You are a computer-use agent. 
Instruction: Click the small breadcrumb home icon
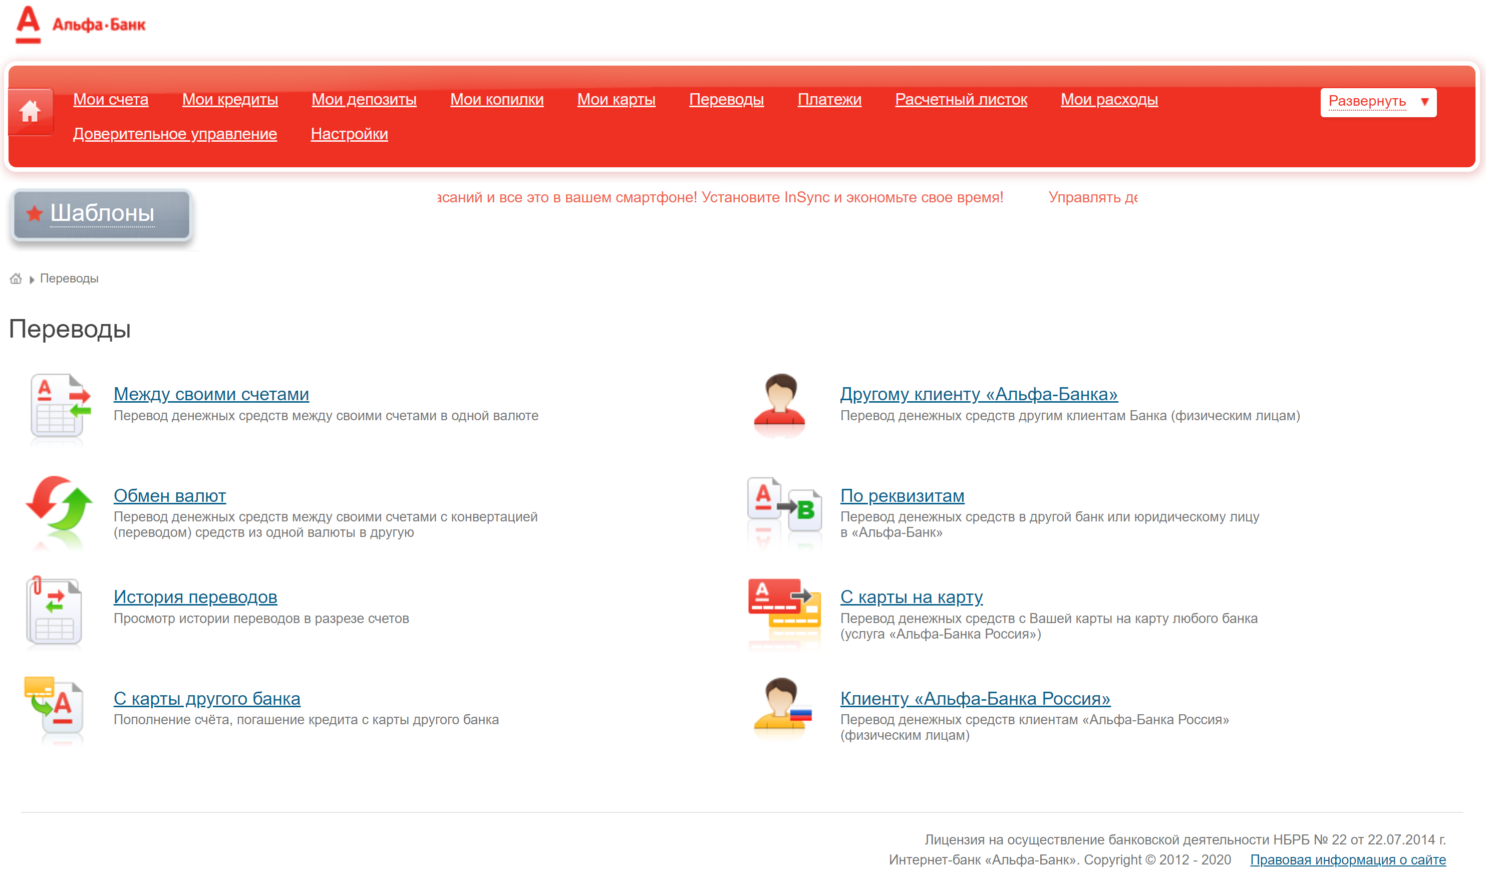pyautogui.click(x=16, y=278)
